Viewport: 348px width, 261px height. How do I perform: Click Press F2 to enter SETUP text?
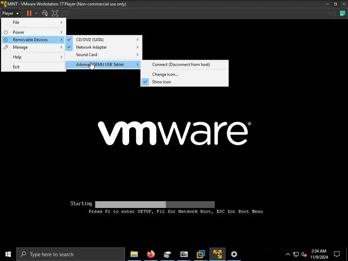pyautogui.click(x=121, y=211)
